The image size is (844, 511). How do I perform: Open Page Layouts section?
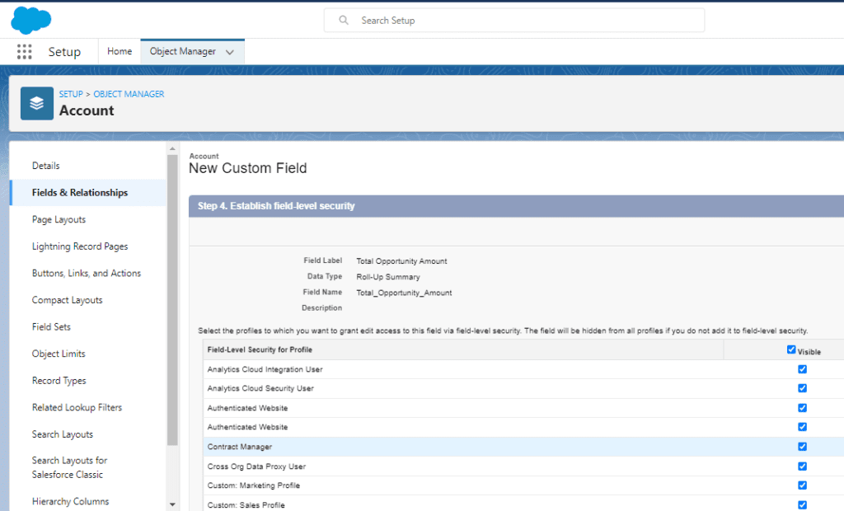(x=59, y=220)
